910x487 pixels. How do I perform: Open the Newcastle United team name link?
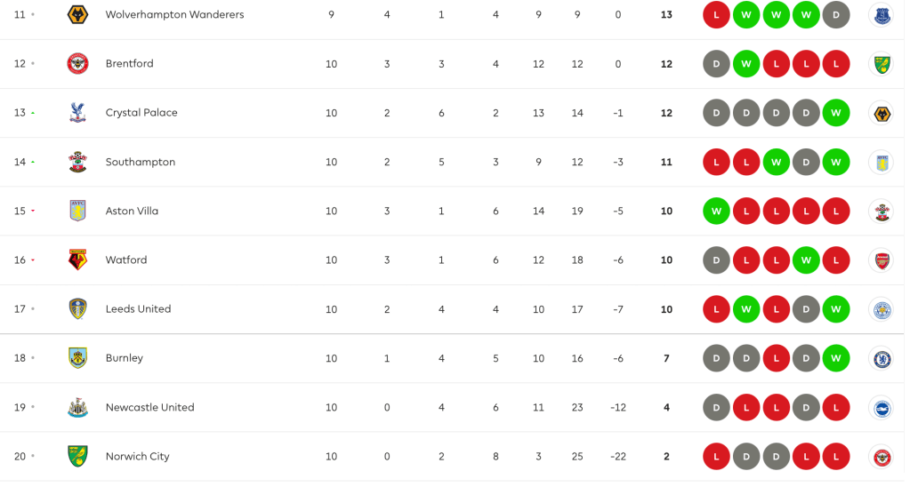click(x=149, y=407)
